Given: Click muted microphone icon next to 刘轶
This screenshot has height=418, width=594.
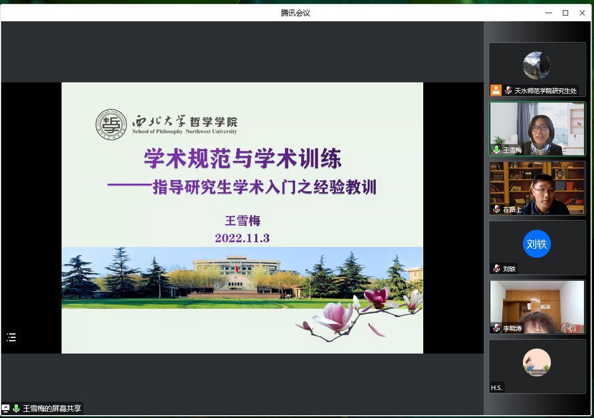Looking at the screenshot, I should click(496, 268).
